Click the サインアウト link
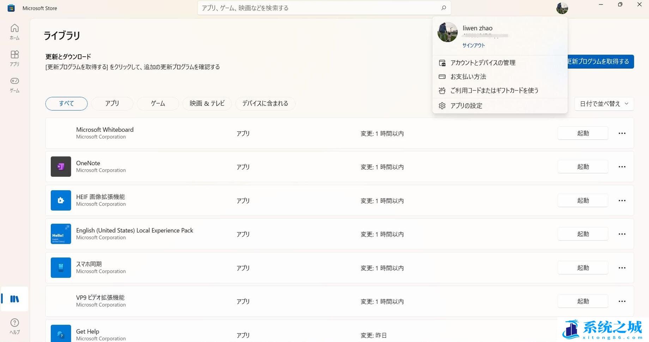 473,45
